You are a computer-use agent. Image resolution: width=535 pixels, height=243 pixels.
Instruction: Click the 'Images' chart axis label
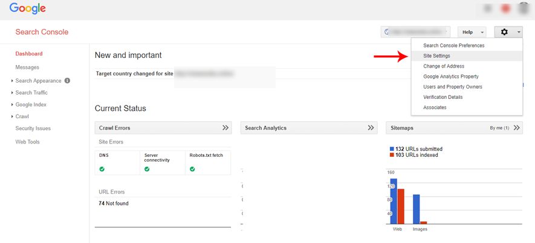(x=420, y=229)
